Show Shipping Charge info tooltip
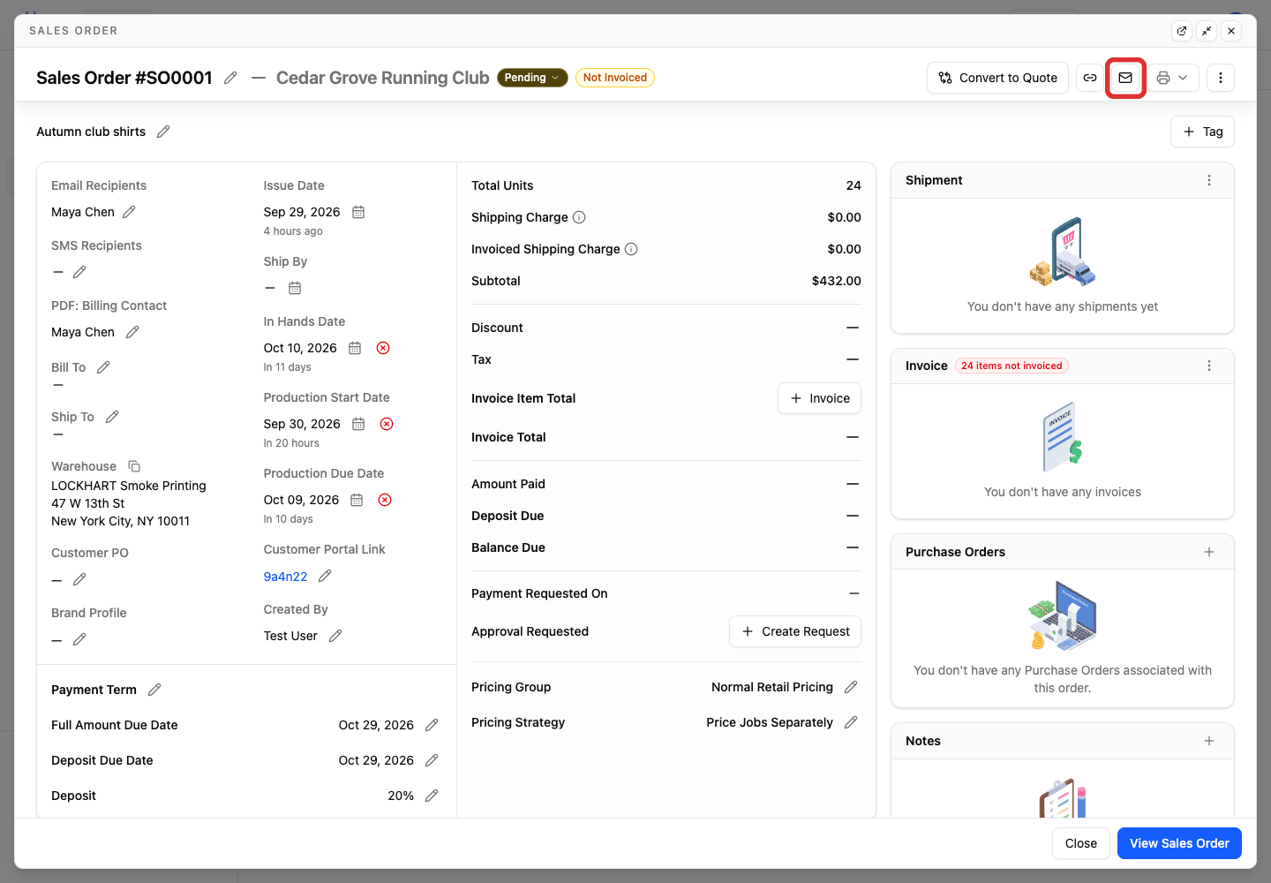1271x883 pixels. point(579,217)
